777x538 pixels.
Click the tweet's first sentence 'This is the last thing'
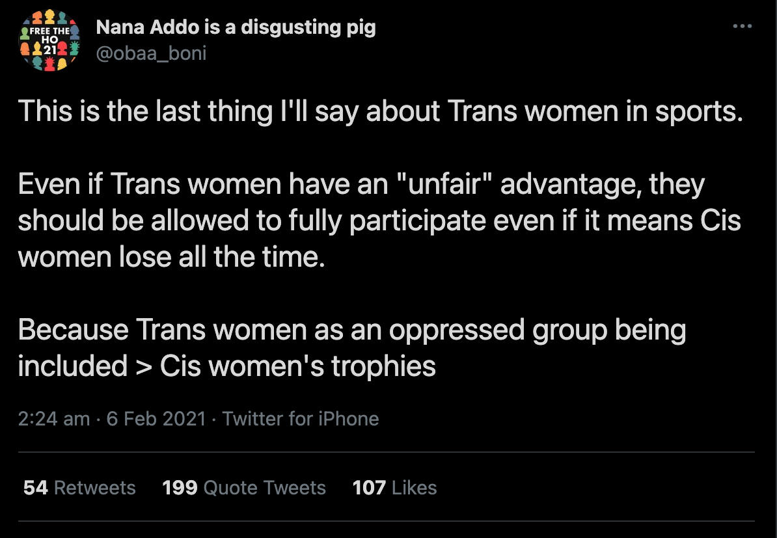(x=145, y=112)
